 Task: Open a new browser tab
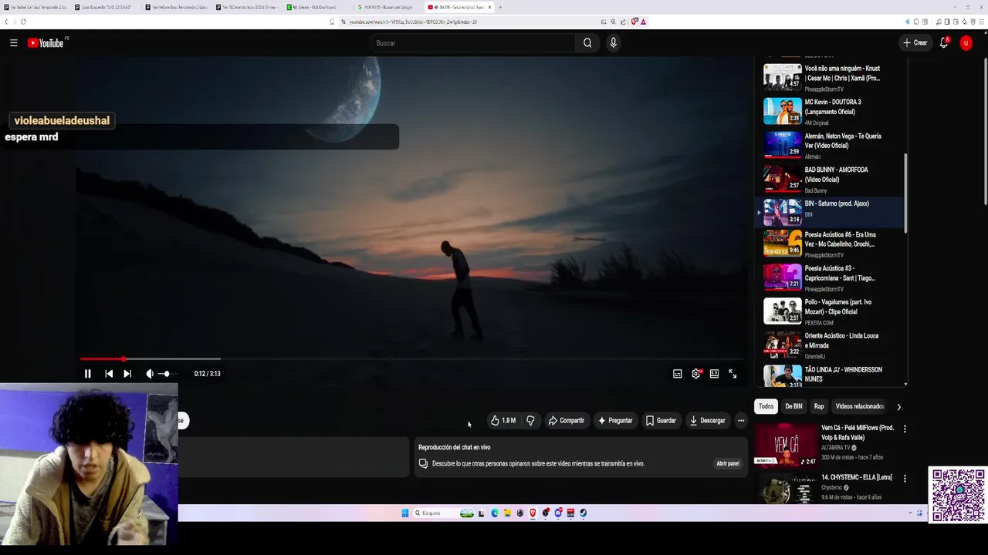pos(500,7)
